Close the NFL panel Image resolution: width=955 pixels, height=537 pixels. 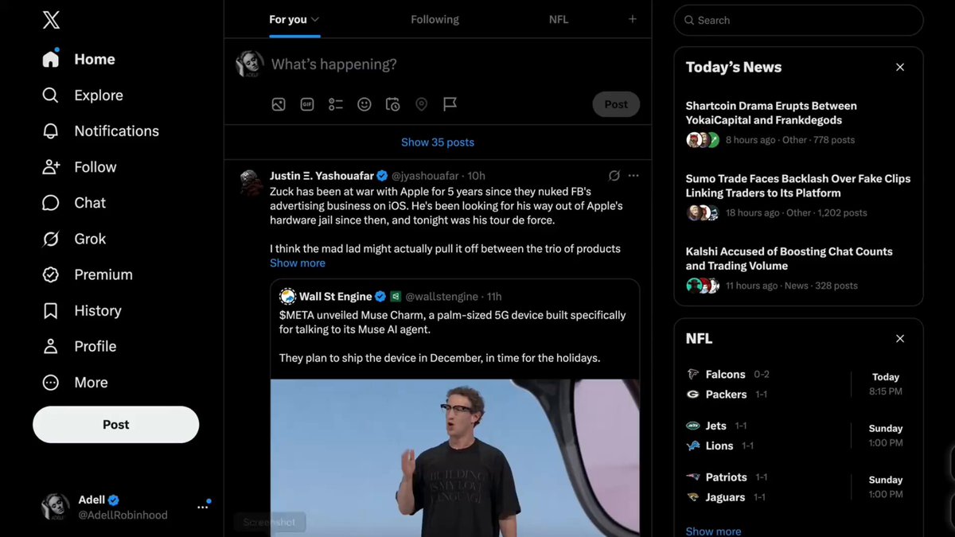[900, 339]
